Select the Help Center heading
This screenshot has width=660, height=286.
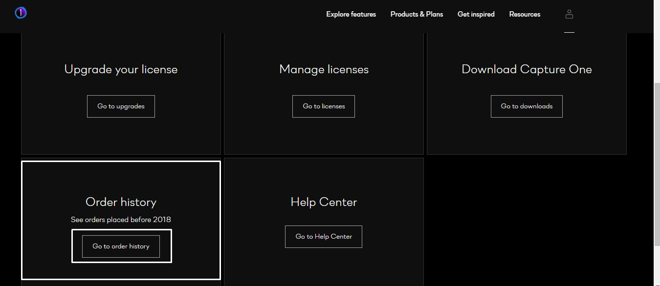[324, 202]
